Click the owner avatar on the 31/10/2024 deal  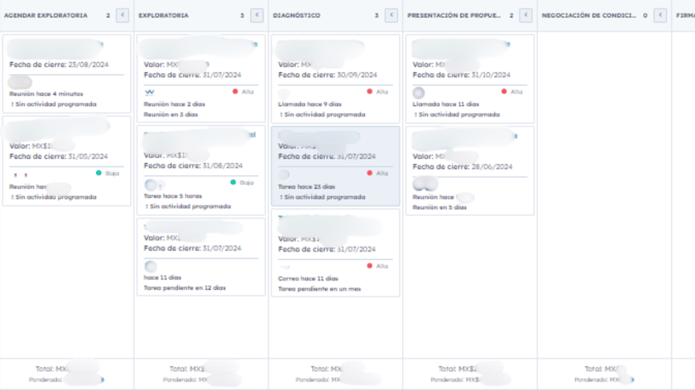click(419, 93)
